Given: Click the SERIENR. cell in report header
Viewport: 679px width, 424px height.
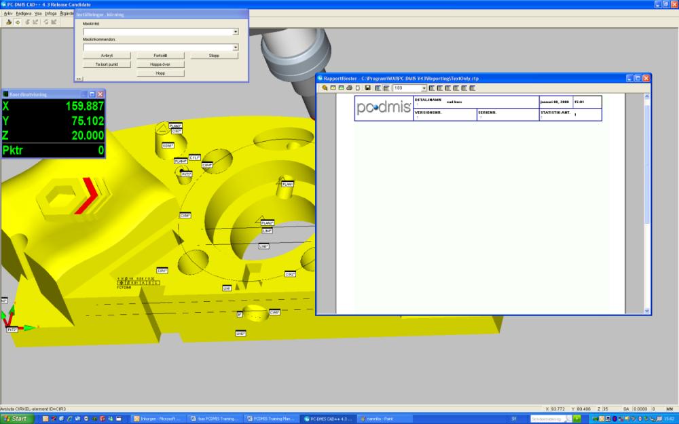Looking at the screenshot, I should point(508,115).
